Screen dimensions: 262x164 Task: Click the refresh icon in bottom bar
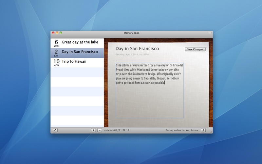(55, 130)
